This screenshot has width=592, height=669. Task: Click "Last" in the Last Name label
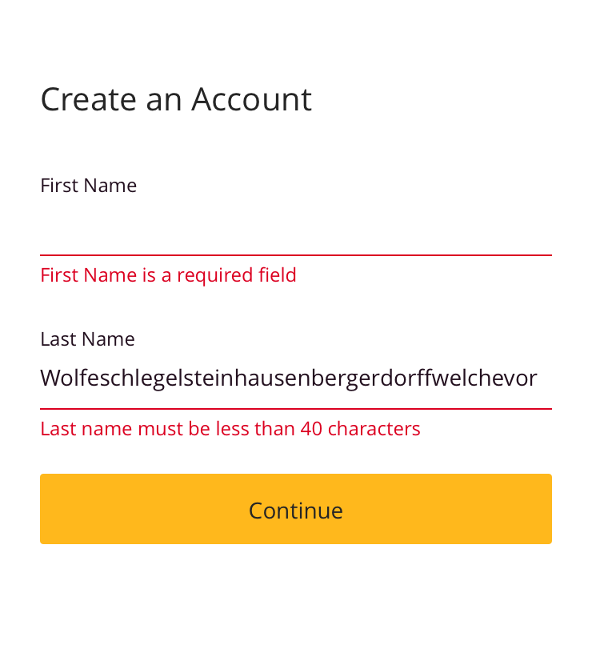point(56,339)
